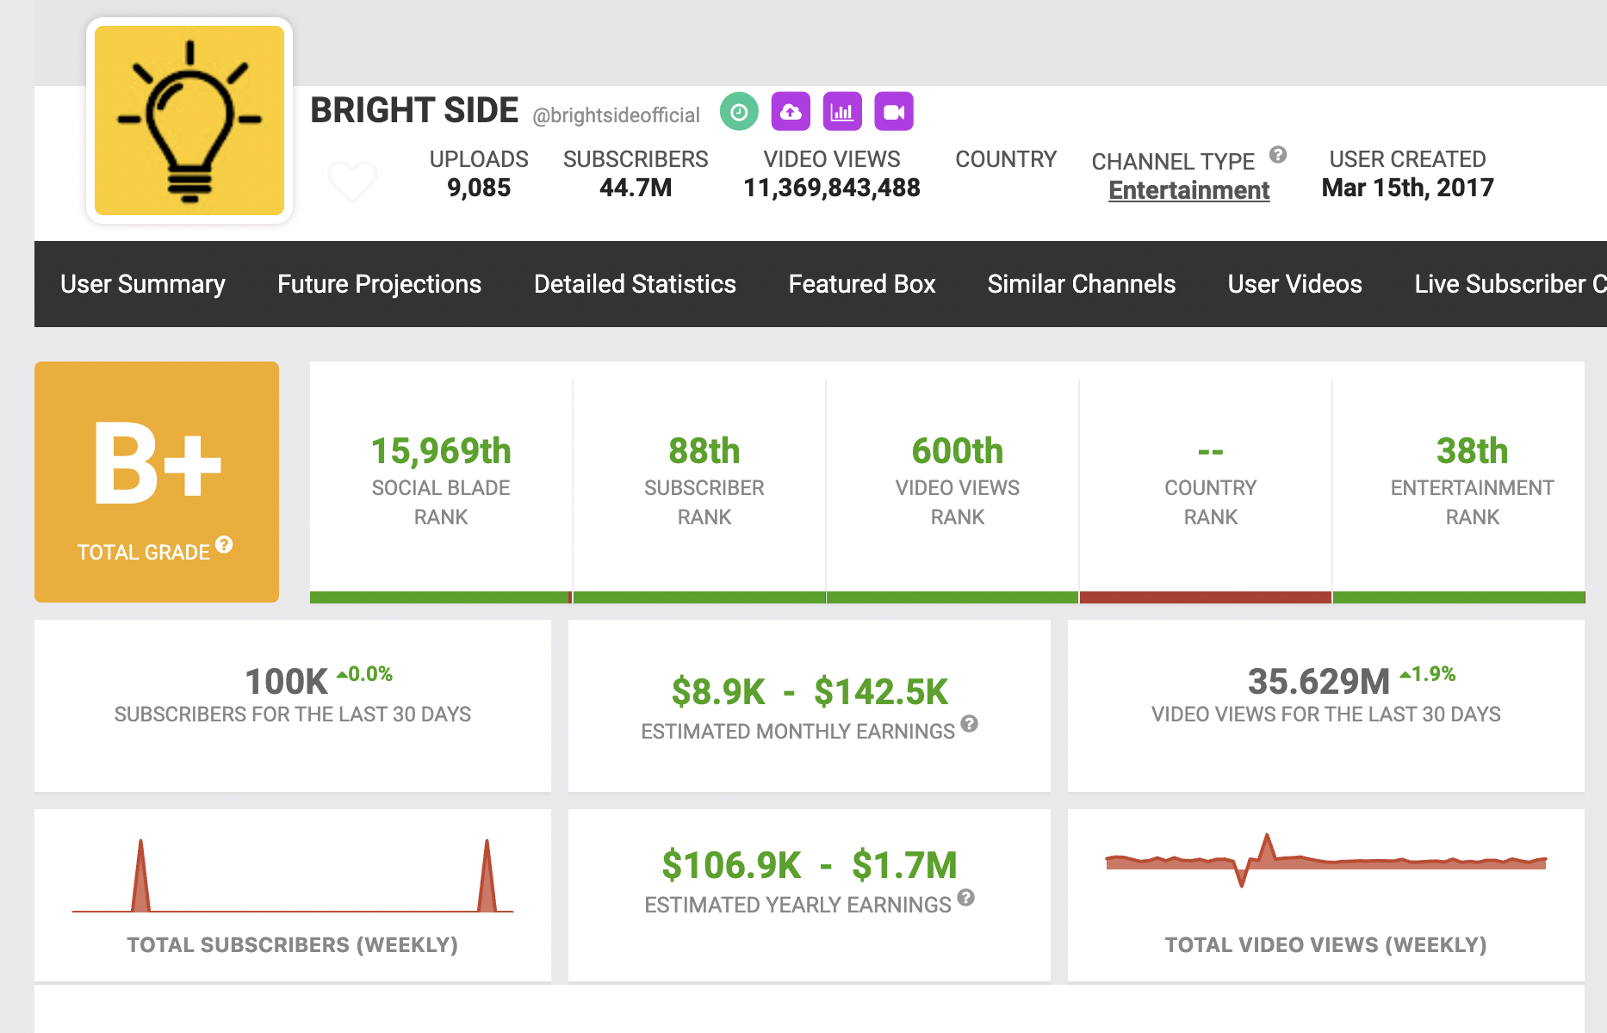Click the BRIGHT SIDE channel title
1607x1033 pixels.
coord(414,110)
